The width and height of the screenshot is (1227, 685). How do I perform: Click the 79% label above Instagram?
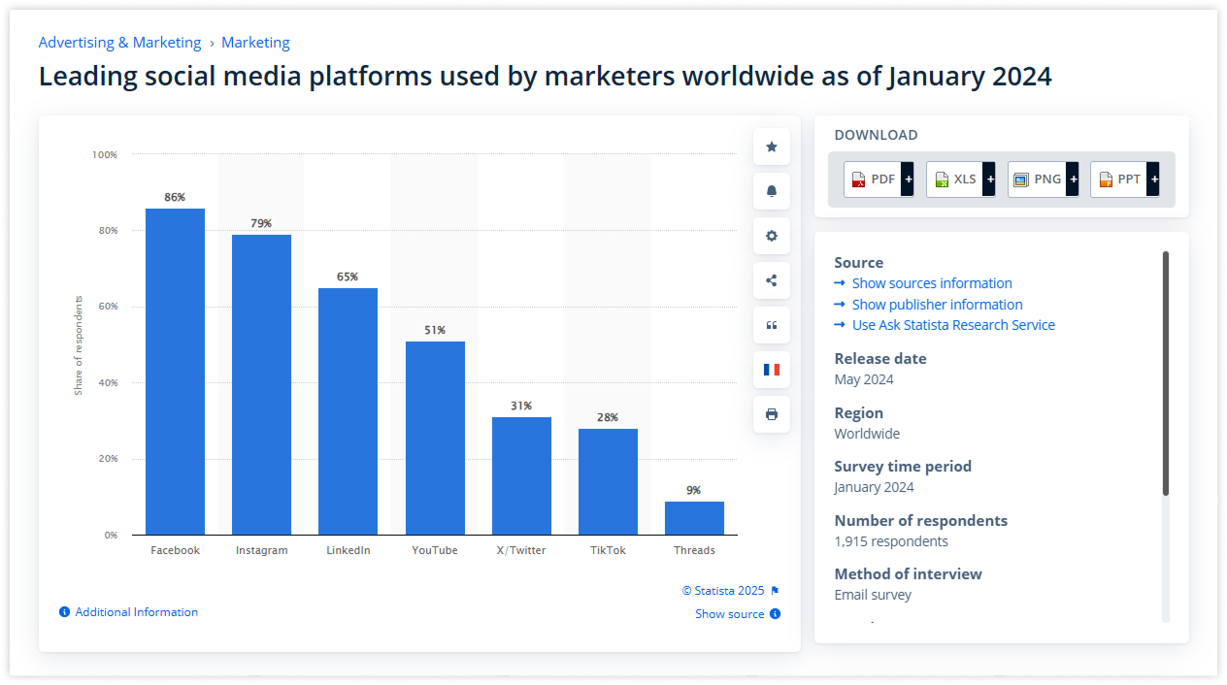coord(261,223)
